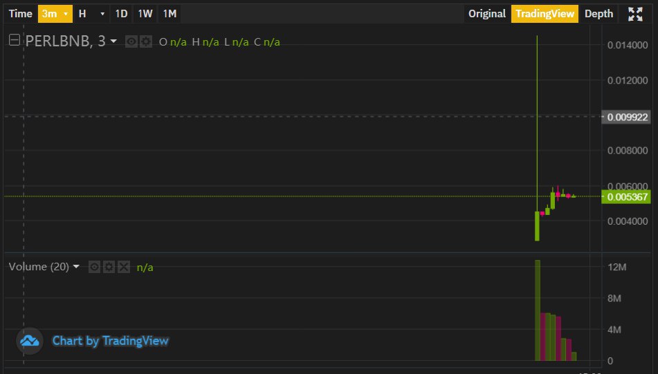The height and width of the screenshot is (374, 658).
Task: Click the 0.005367 current price label
Action: click(x=625, y=196)
